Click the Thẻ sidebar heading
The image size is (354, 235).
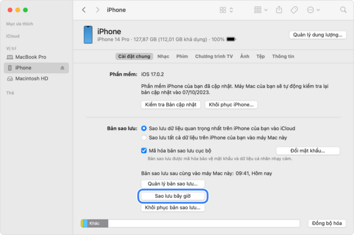10,93
